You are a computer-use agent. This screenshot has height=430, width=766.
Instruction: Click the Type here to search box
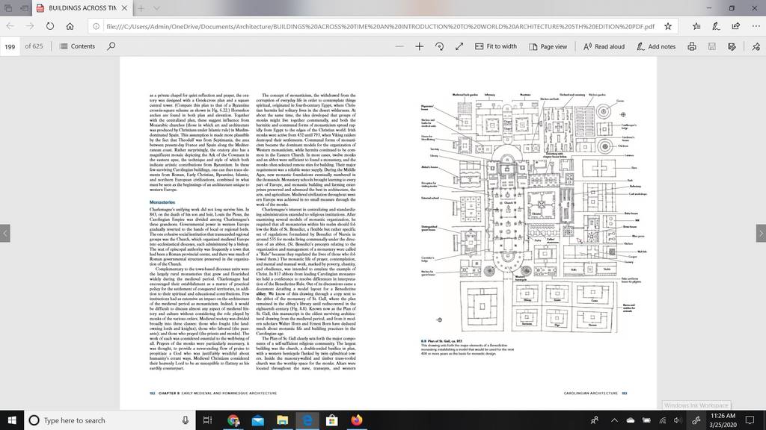(109, 420)
